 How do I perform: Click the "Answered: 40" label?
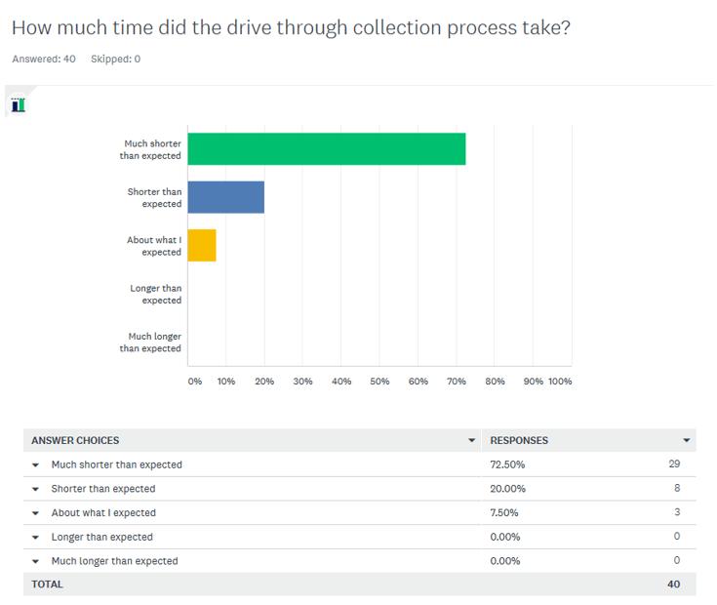pos(44,59)
